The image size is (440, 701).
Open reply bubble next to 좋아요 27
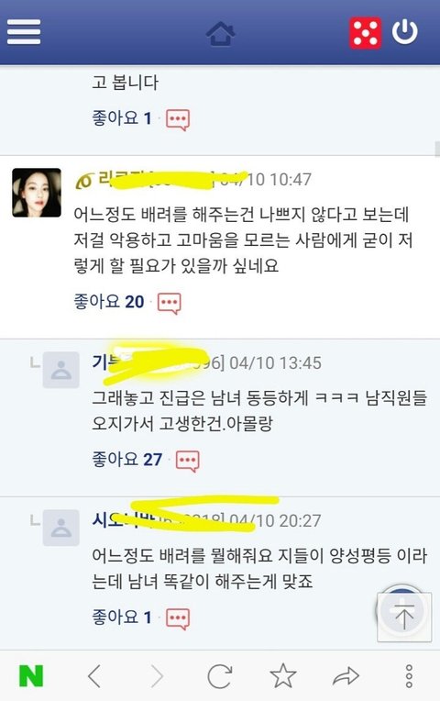pos(187,461)
